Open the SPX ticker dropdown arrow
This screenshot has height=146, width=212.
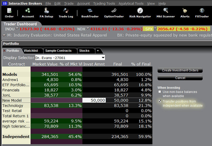tap(155, 28)
